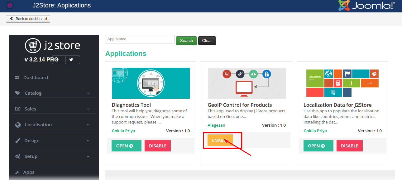402x180 pixels.
Task: Open the Catalog sidebar menu
Action: [54, 93]
